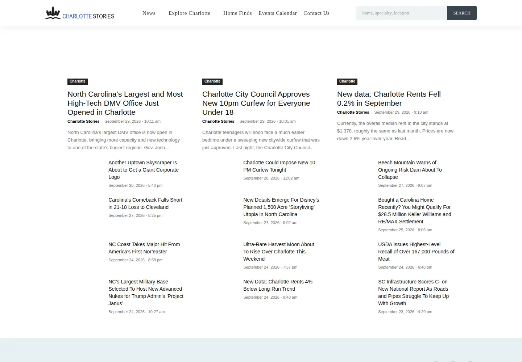Screen dimensions: 522x362
Task: Open NC Coast Takes Major Hit story
Action: [144, 248]
